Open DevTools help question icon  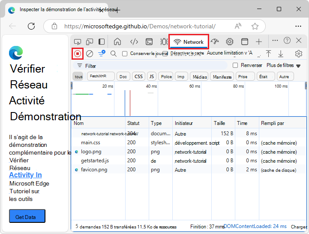[x=287, y=40]
